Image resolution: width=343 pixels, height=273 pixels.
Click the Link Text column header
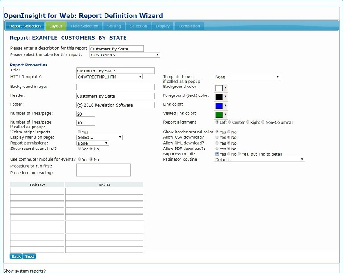(x=37, y=185)
